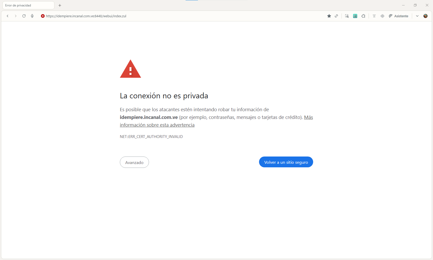Open the visual search screenshot icon
This screenshot has width=433, height=260.
(347, 16)
